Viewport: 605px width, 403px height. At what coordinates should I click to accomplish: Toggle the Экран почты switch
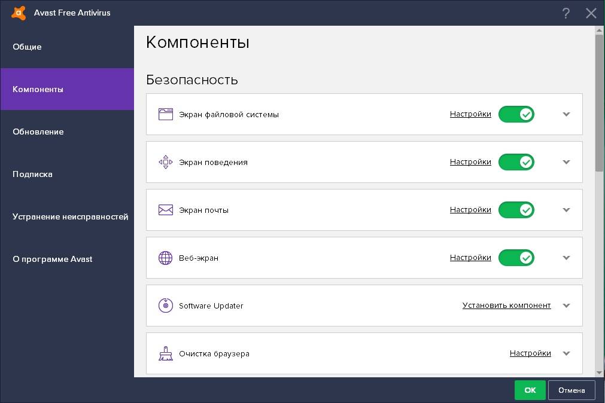point(516,210)
